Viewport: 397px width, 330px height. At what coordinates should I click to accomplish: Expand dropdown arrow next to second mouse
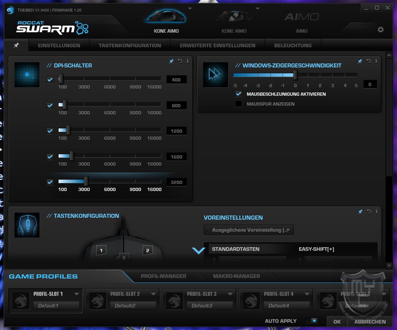tap(258, 9)
